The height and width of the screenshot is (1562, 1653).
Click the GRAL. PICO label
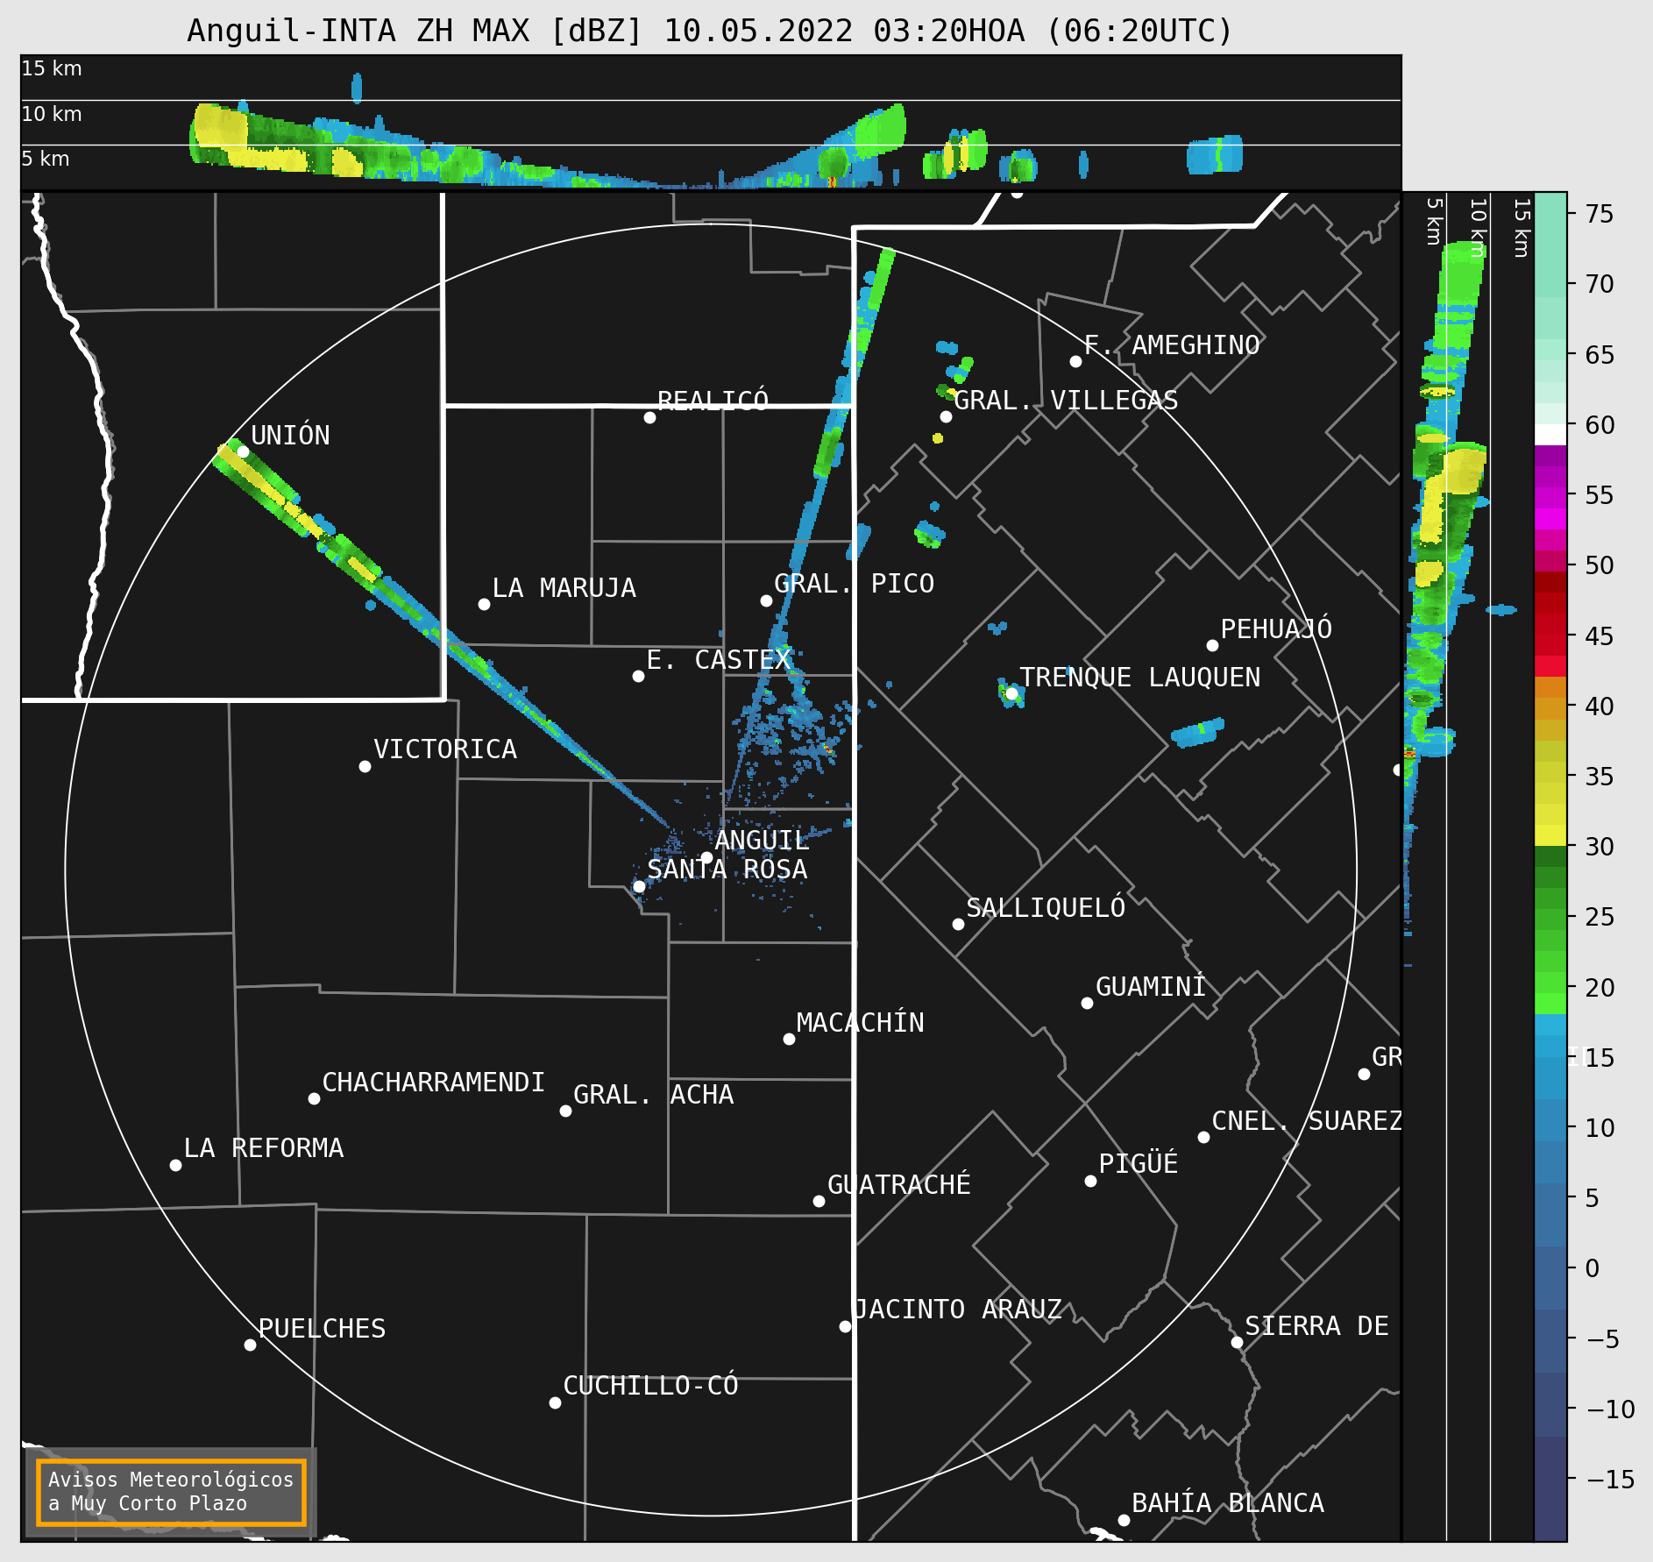pyautogui.click(x=854, y=584)
